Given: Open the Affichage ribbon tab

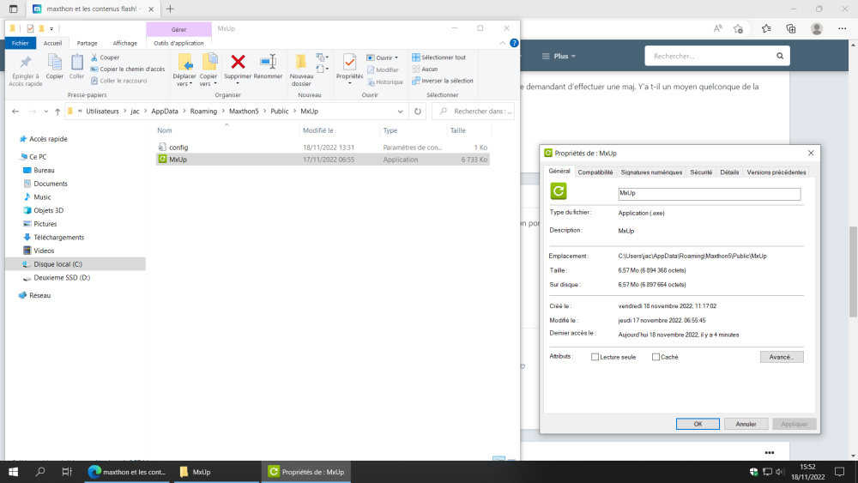Looking at the screenshot, I should [x=124, y=43].
